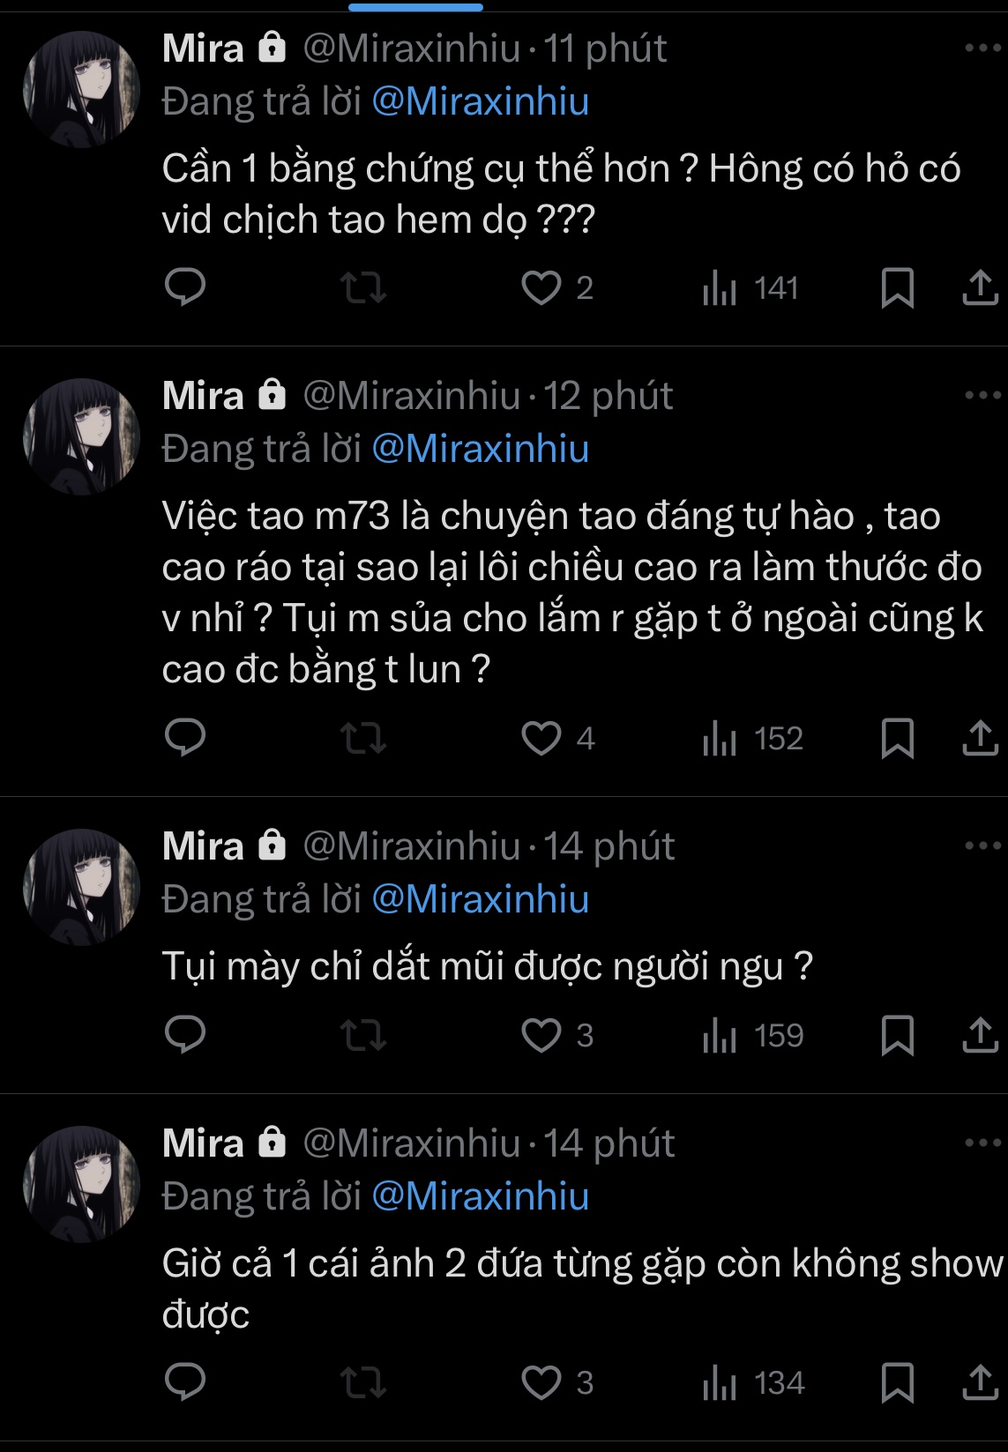Image resolution: width=1008 pixels, height=1452 pixels.
Task: Share the 'dắt mũi' tweet
Action: (980, 1035)
